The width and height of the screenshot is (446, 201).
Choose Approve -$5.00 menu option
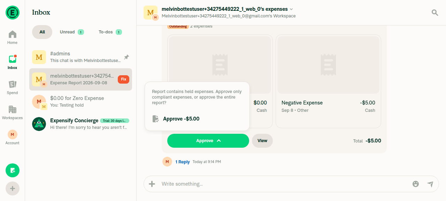tap(197, 119)
